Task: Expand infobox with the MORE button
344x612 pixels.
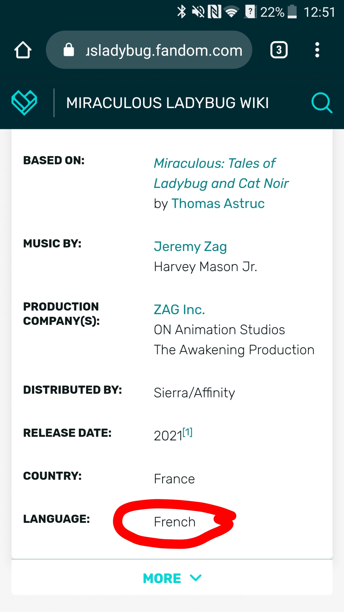Action: tap(162, 578)
